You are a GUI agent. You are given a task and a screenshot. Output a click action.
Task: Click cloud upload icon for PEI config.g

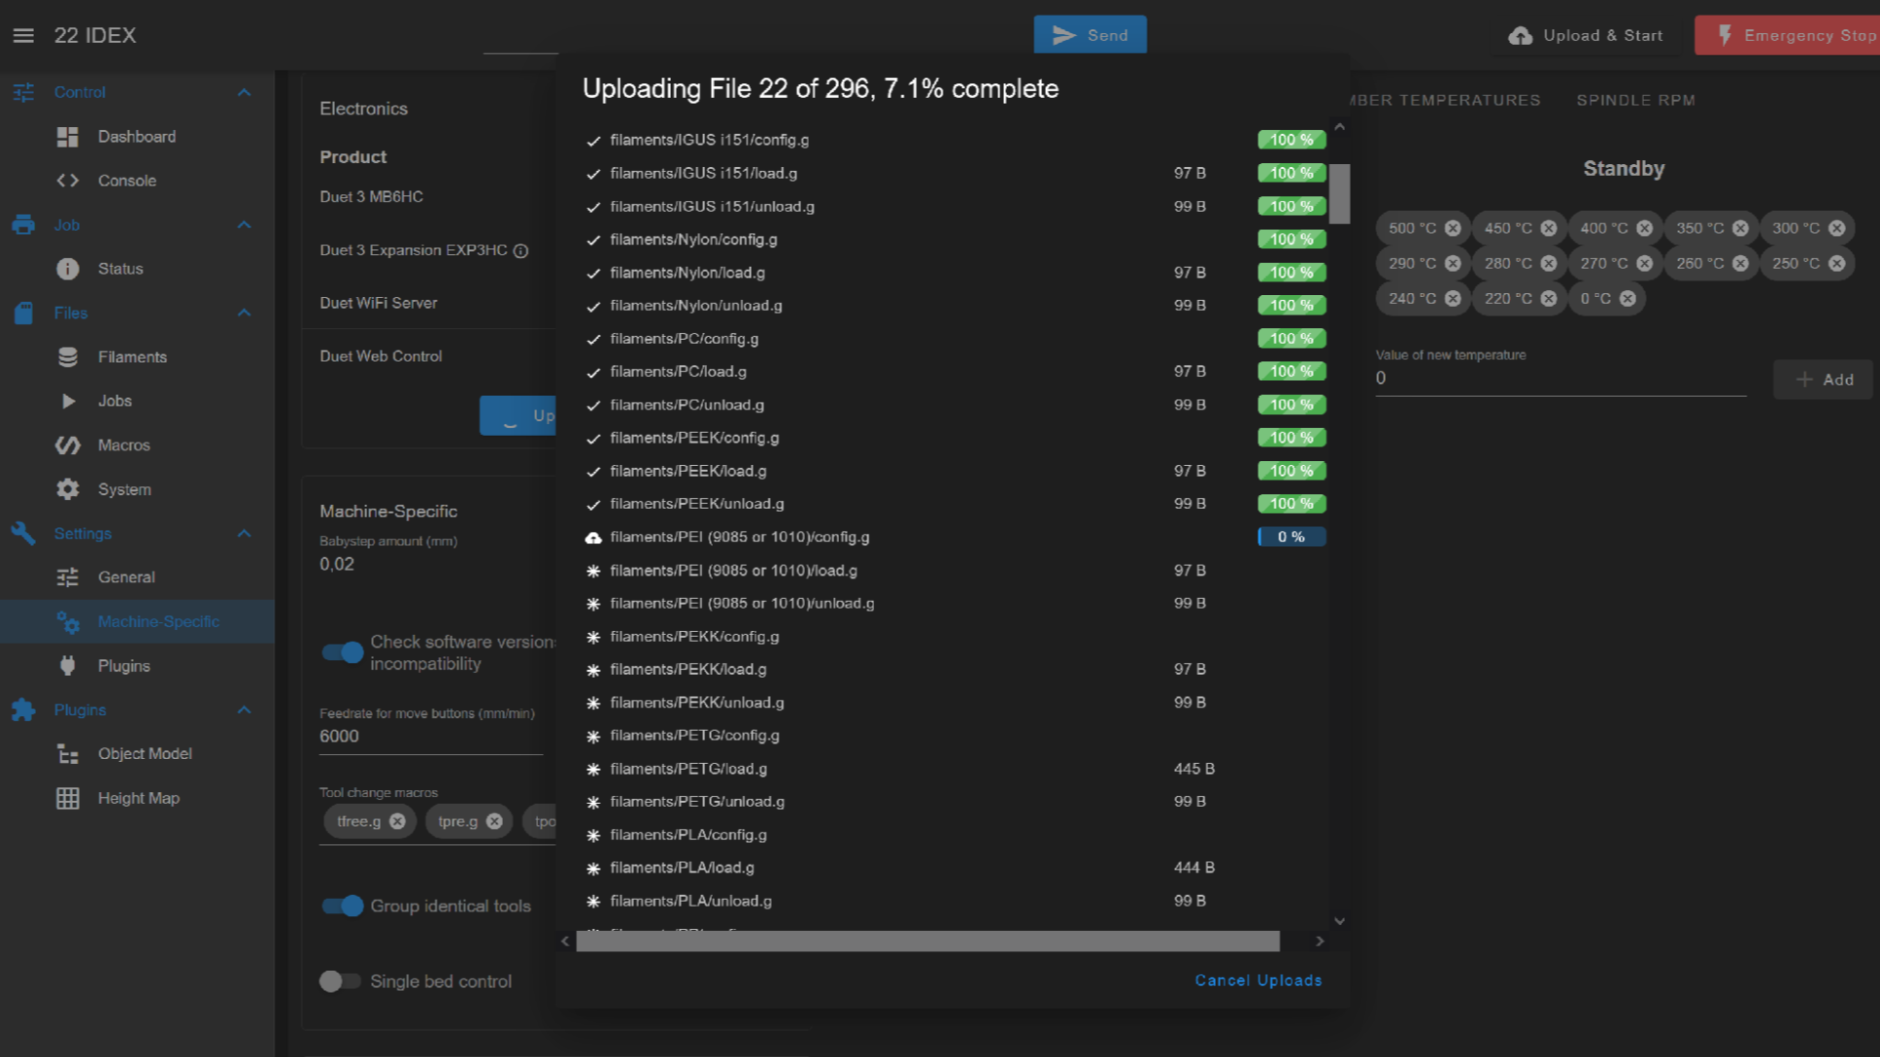[593, 538]
